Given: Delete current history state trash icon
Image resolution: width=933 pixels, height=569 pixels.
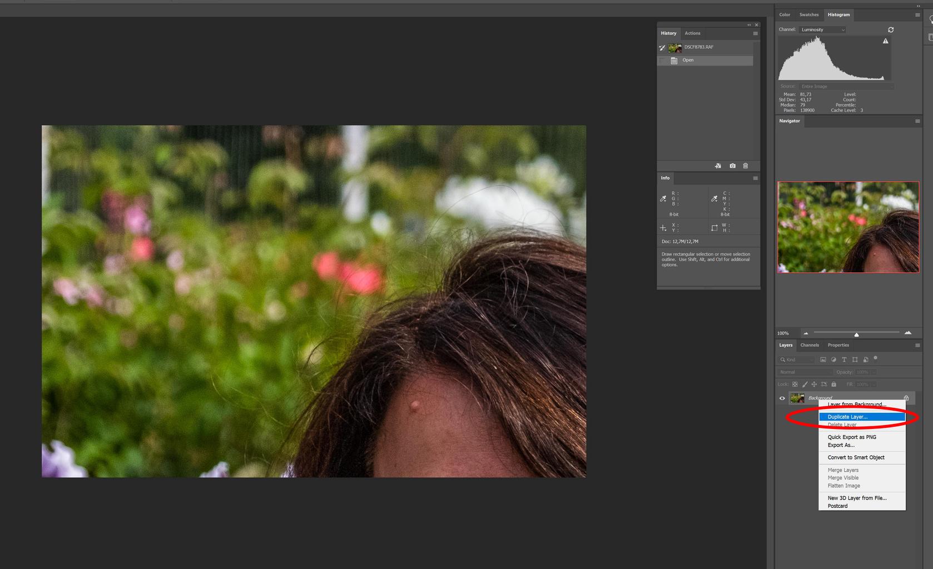Looking at the screenshot, I should click(746, 166).
